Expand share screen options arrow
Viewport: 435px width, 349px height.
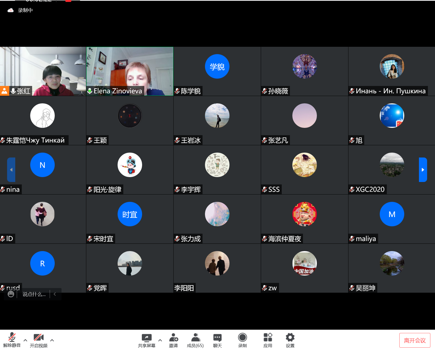tap(160, 340)
